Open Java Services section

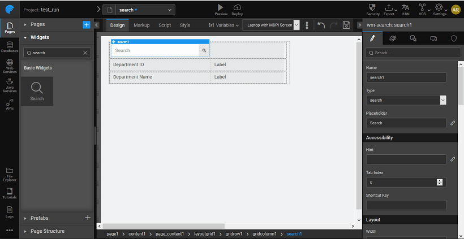(x=10, y=85)
